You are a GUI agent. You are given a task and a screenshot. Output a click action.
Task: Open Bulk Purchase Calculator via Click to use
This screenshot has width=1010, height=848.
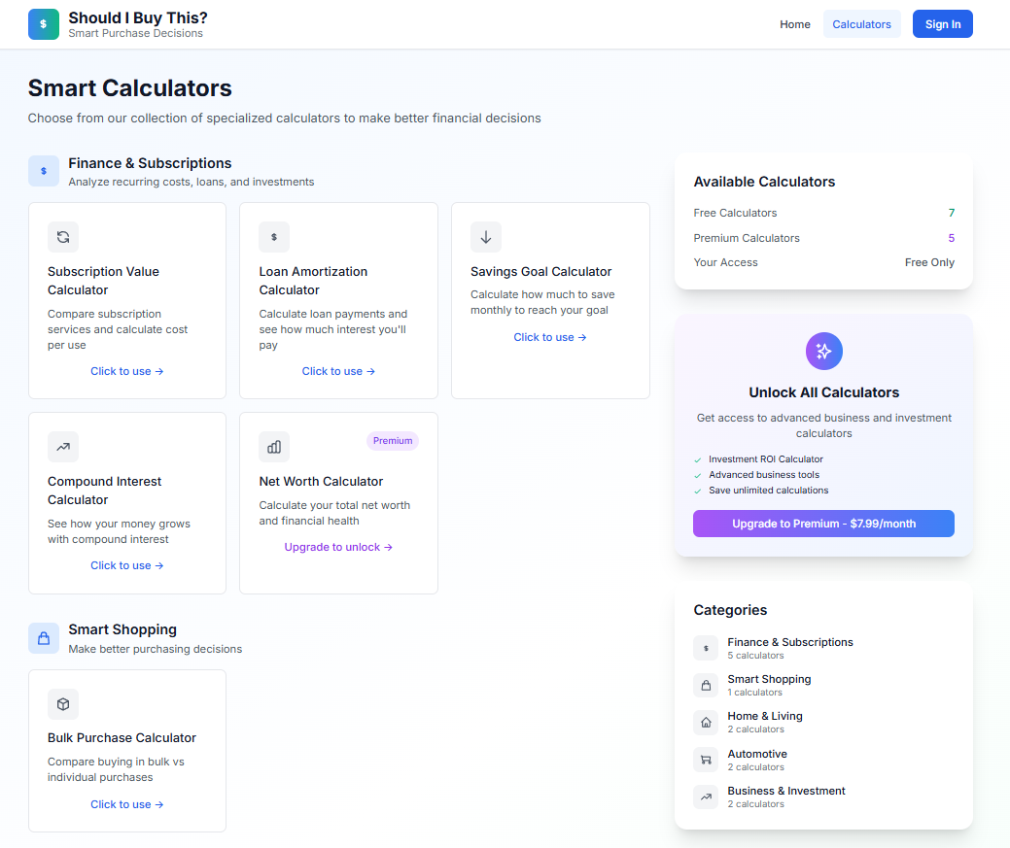coord(127,804)
